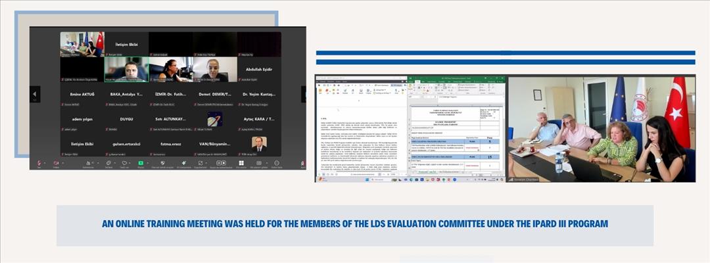Select the blue Excel cell with value 15
The width and height of the screenshot is (710, 263).
click(490, 156)
